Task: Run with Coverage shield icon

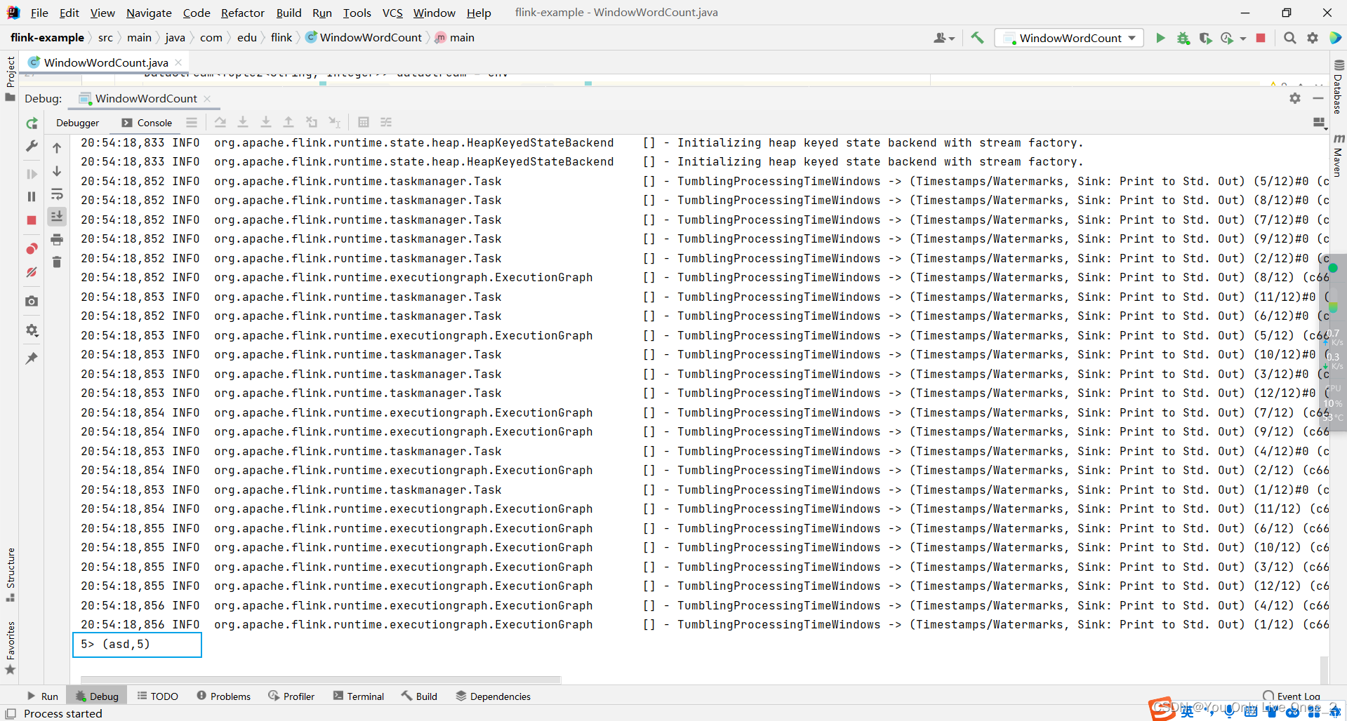Action: pos(1205,38)
